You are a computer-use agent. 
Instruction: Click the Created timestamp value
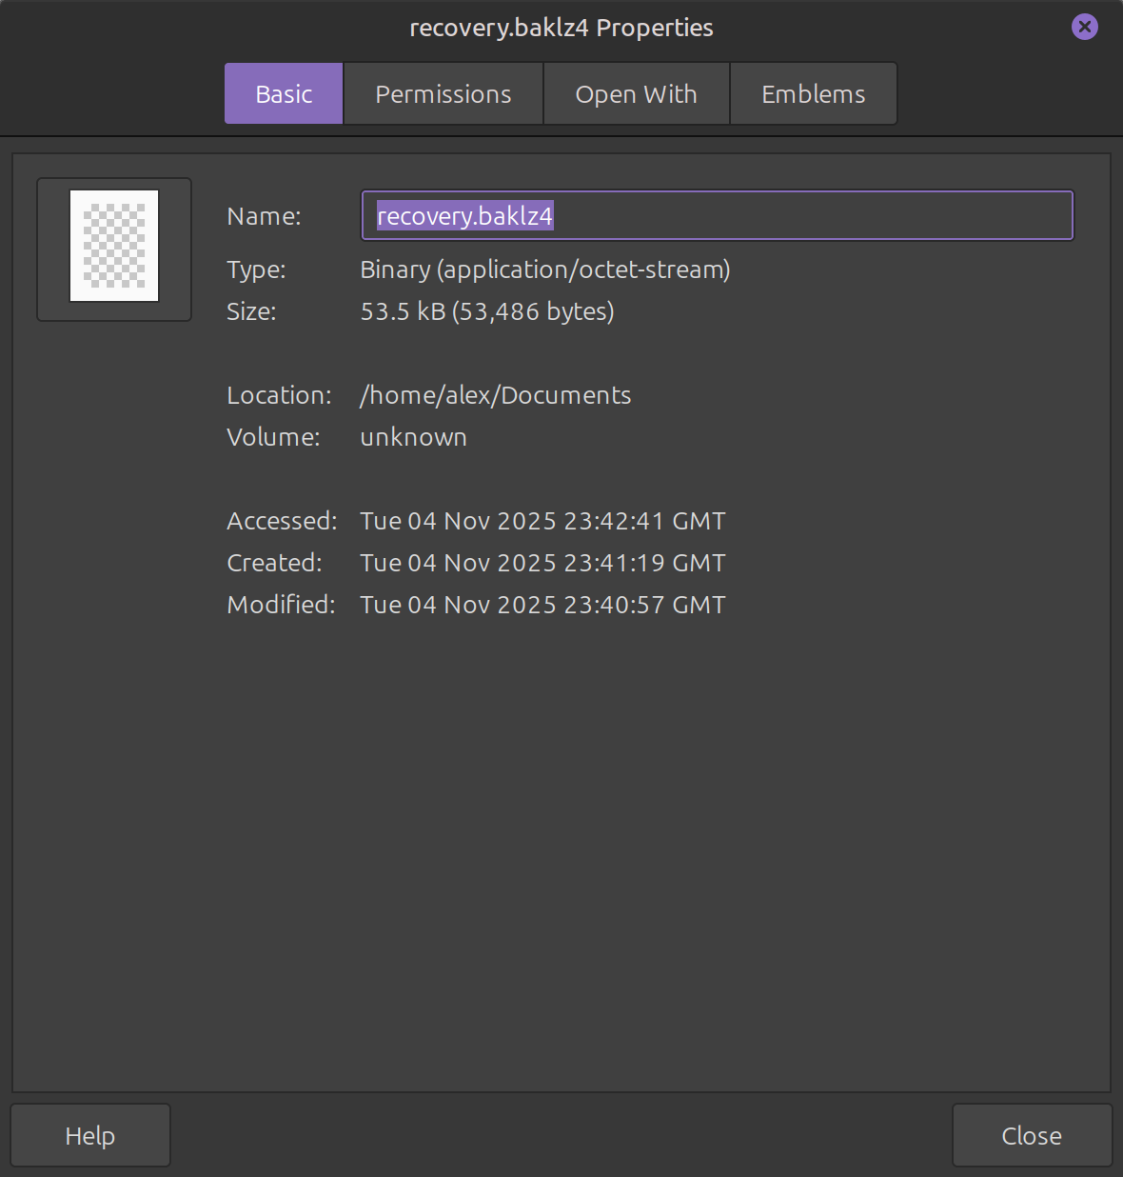(x=542, y=563)
